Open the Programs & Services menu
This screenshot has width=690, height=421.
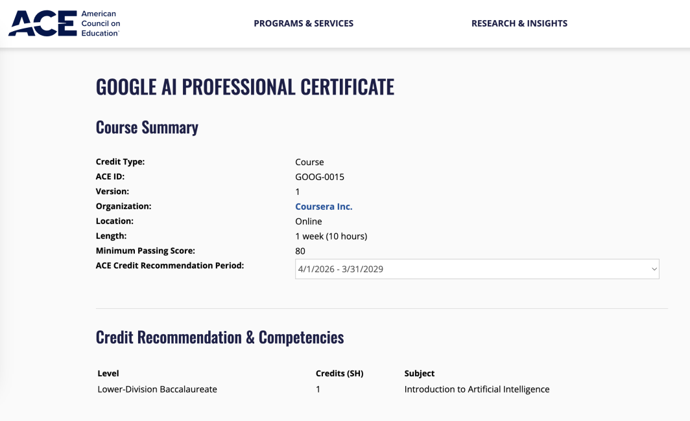[x=303, y=23]
